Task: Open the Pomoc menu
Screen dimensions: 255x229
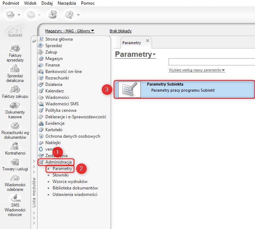Action: point(88,3)
